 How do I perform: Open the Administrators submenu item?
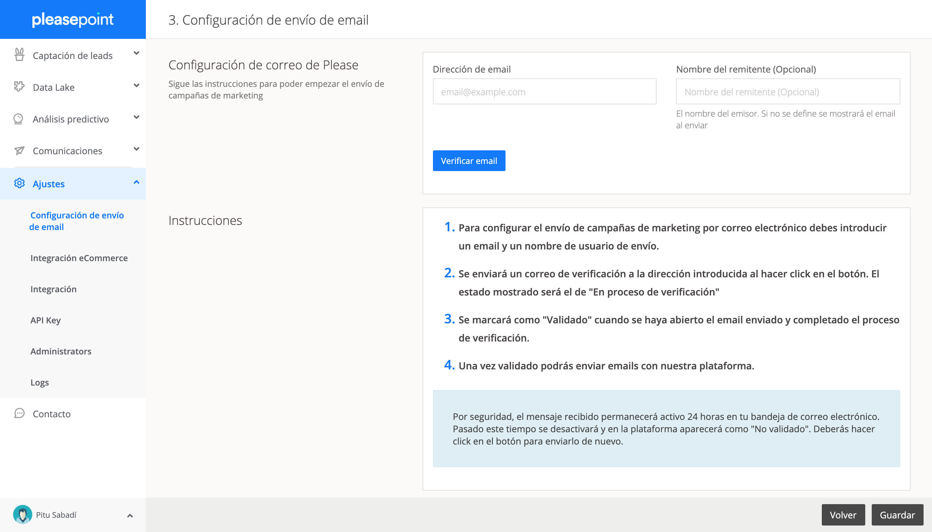(x=61, y=351)
